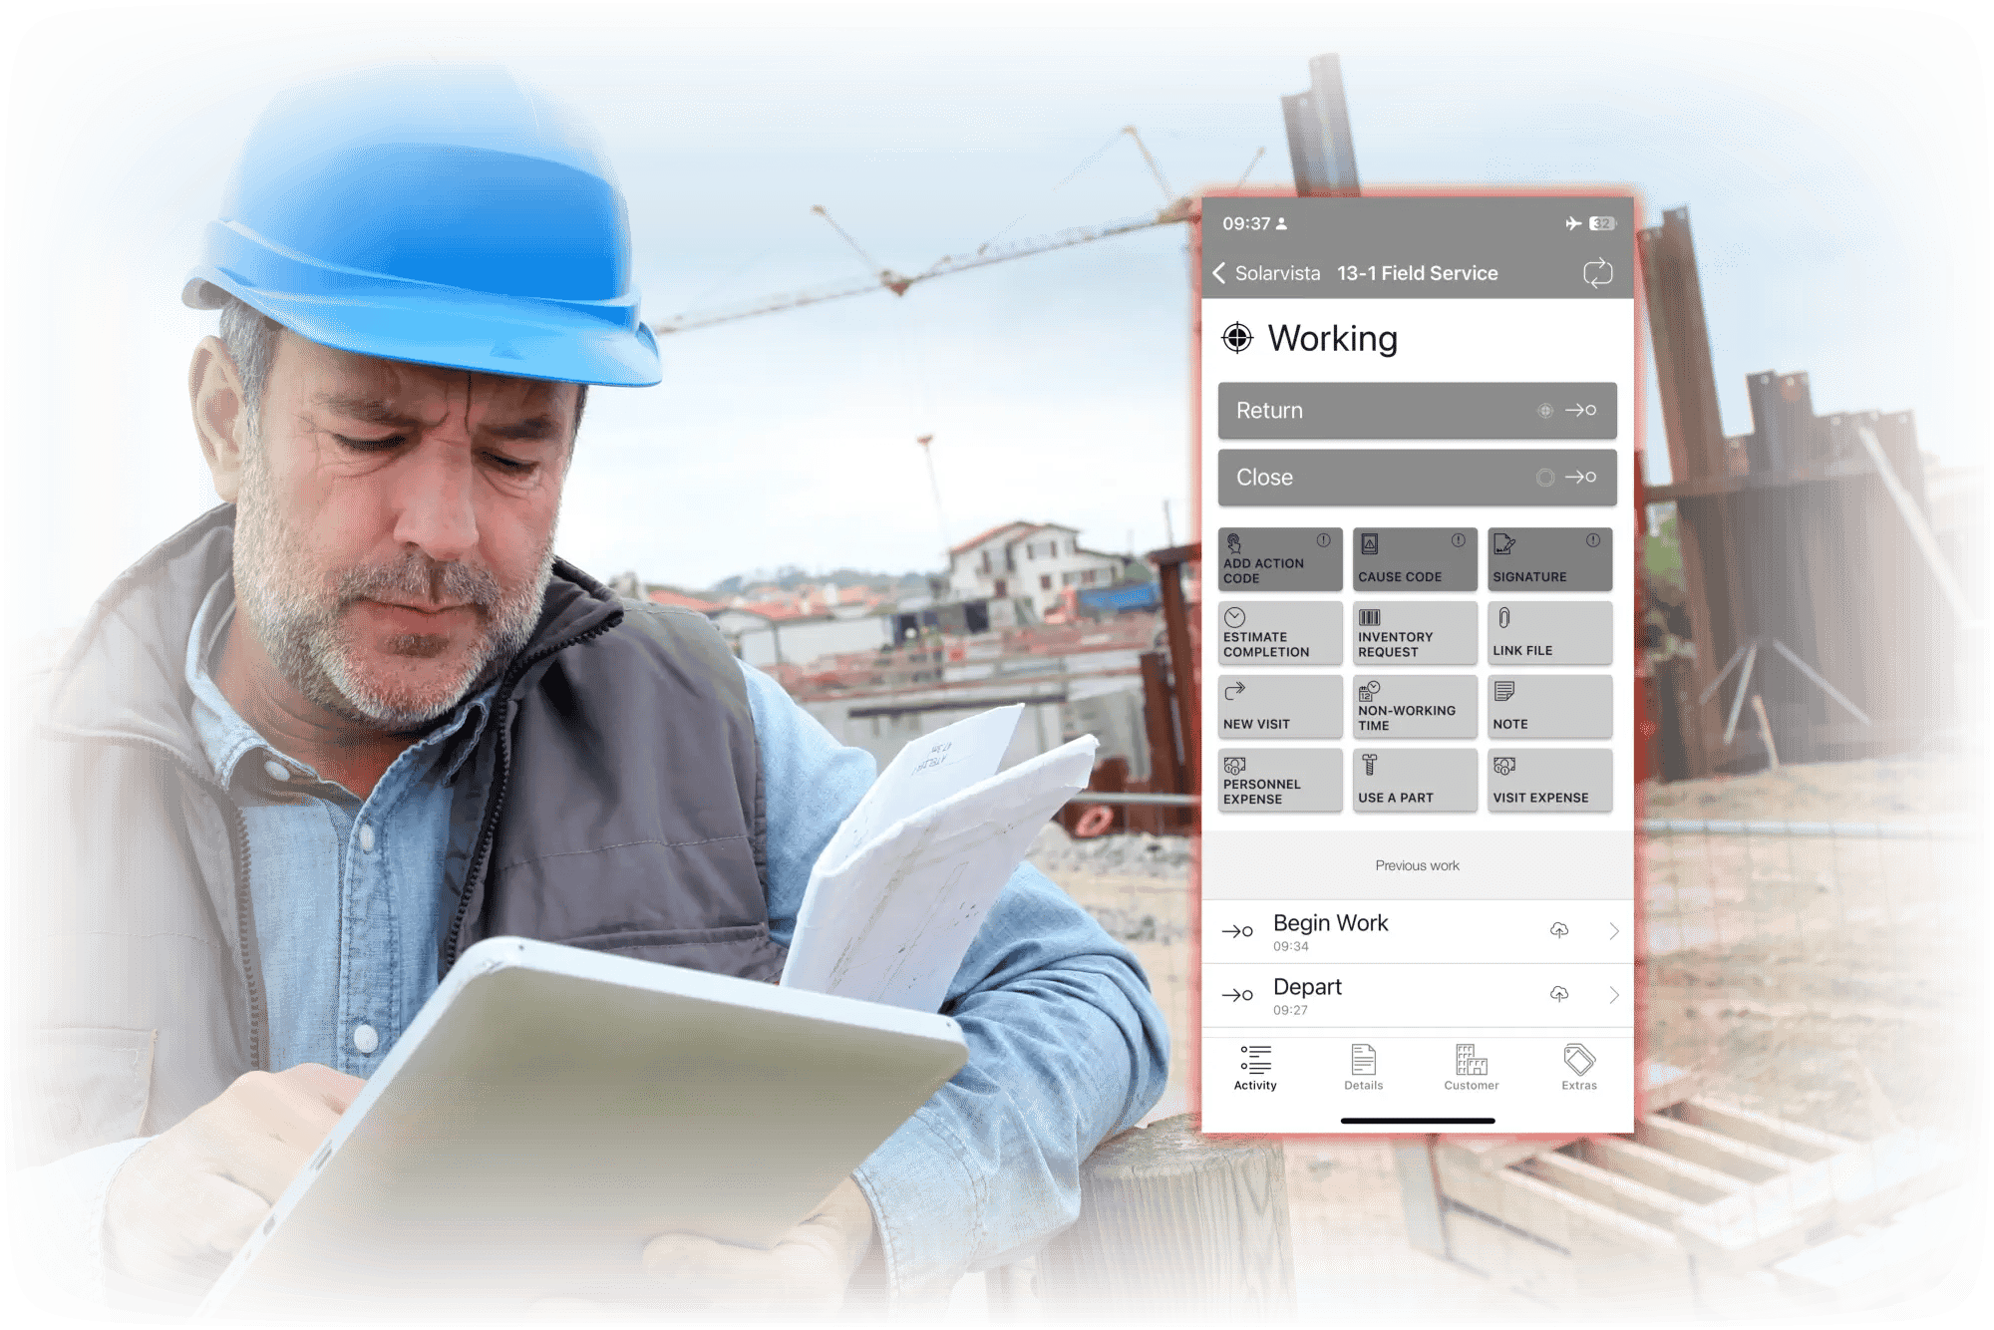Viewport: 1994px width, 1330px height.
Task: Switch to the Details tab
Action: click(x=1363, y=1069)
